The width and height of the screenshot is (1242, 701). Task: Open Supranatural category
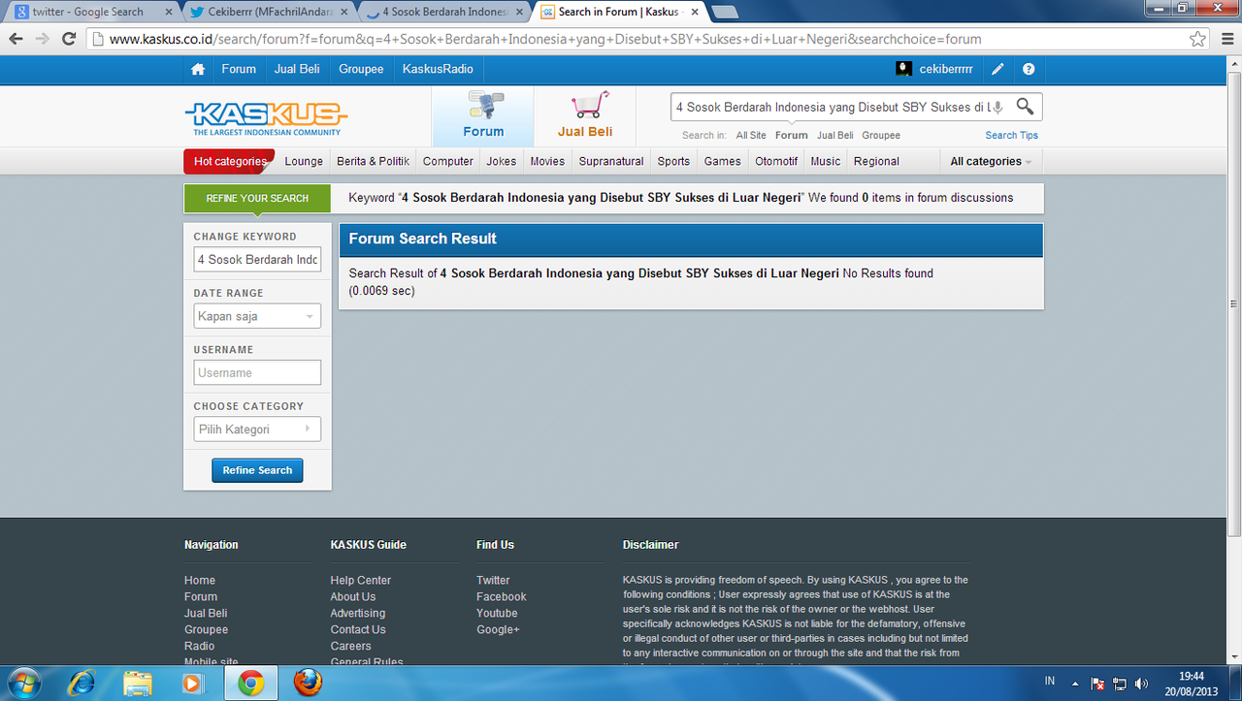click(x=611, y=162)
